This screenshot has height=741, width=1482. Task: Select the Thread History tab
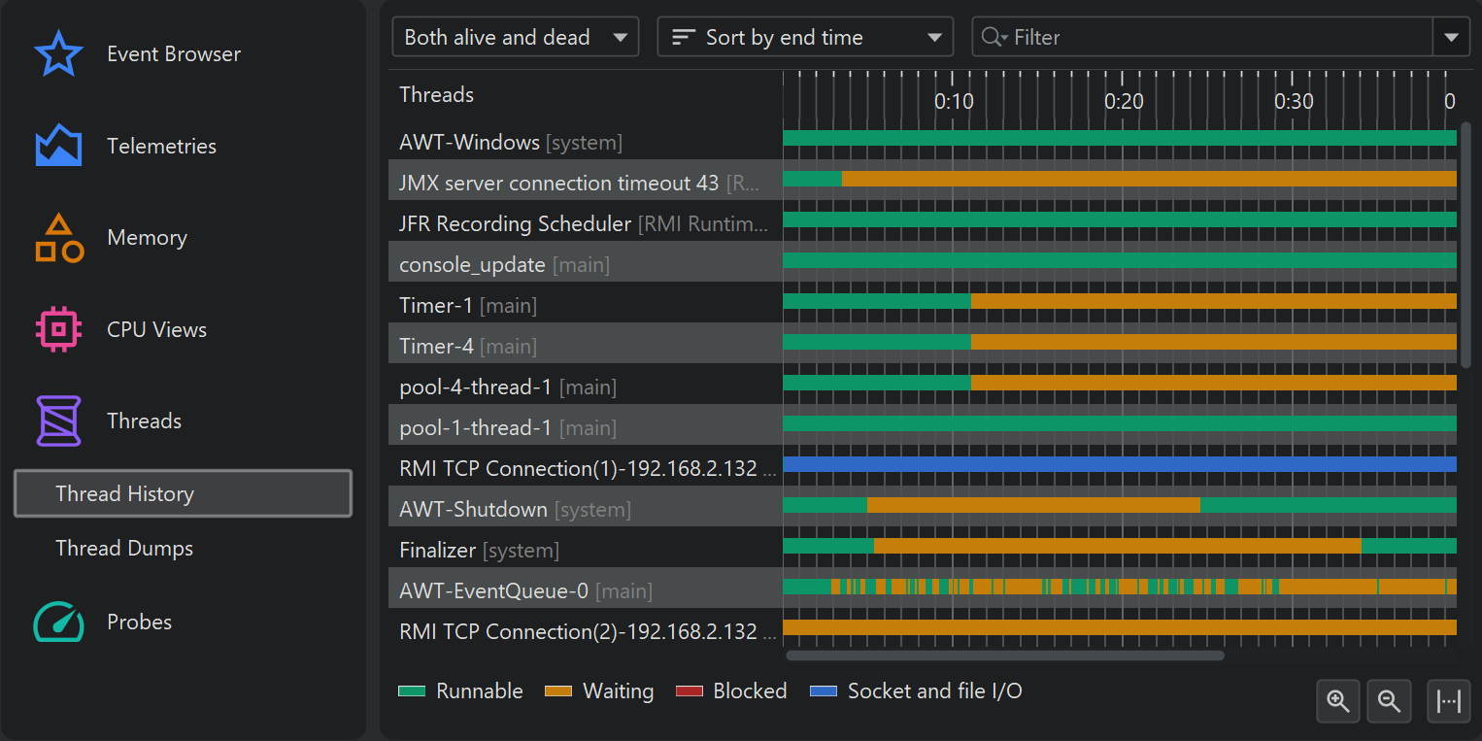click(183, 493)
